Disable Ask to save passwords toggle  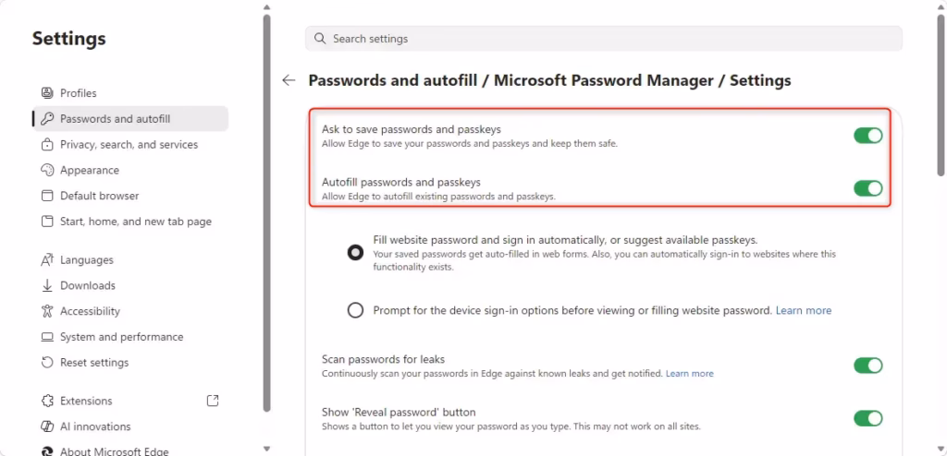coord(867,136)
